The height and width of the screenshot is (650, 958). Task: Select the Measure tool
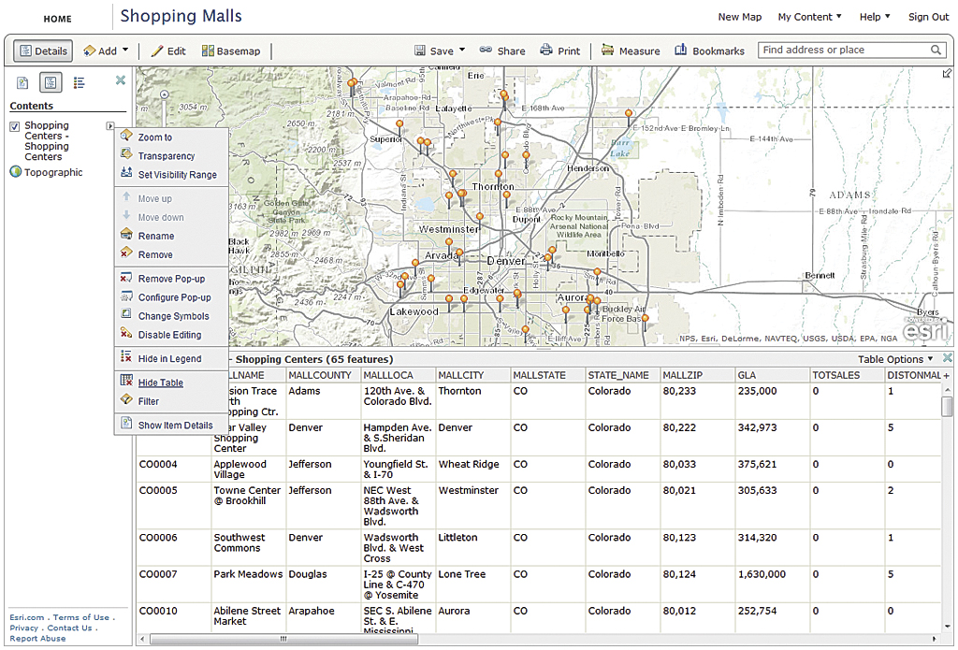point(631,51)
